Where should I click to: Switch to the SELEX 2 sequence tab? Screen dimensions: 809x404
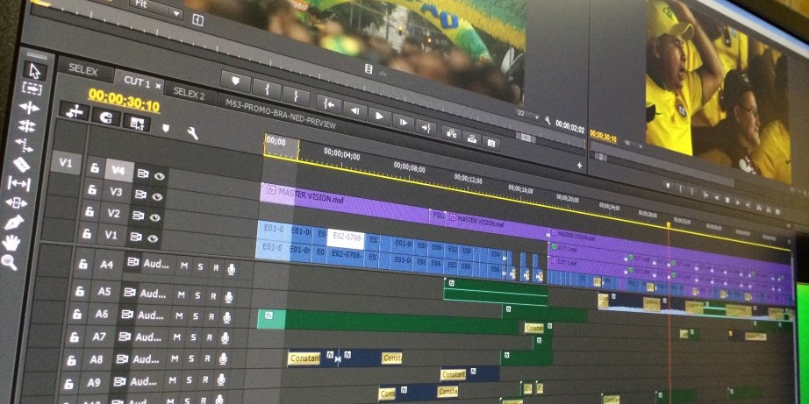pyautogui.click(x=189, y=94)
